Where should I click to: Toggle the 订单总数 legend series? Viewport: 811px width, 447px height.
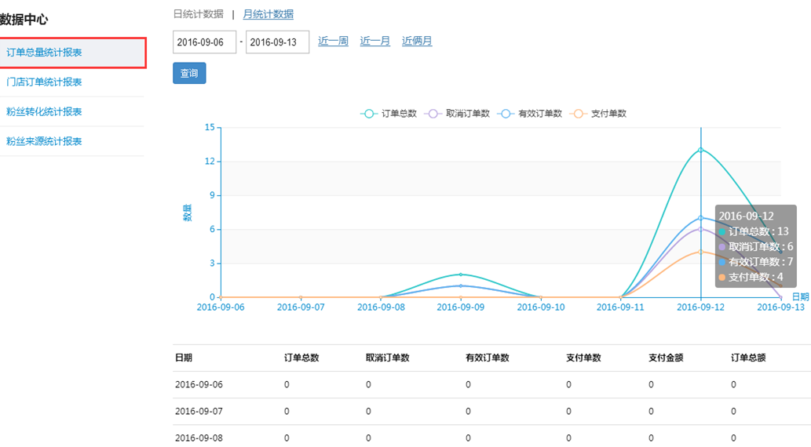[389, 114]
